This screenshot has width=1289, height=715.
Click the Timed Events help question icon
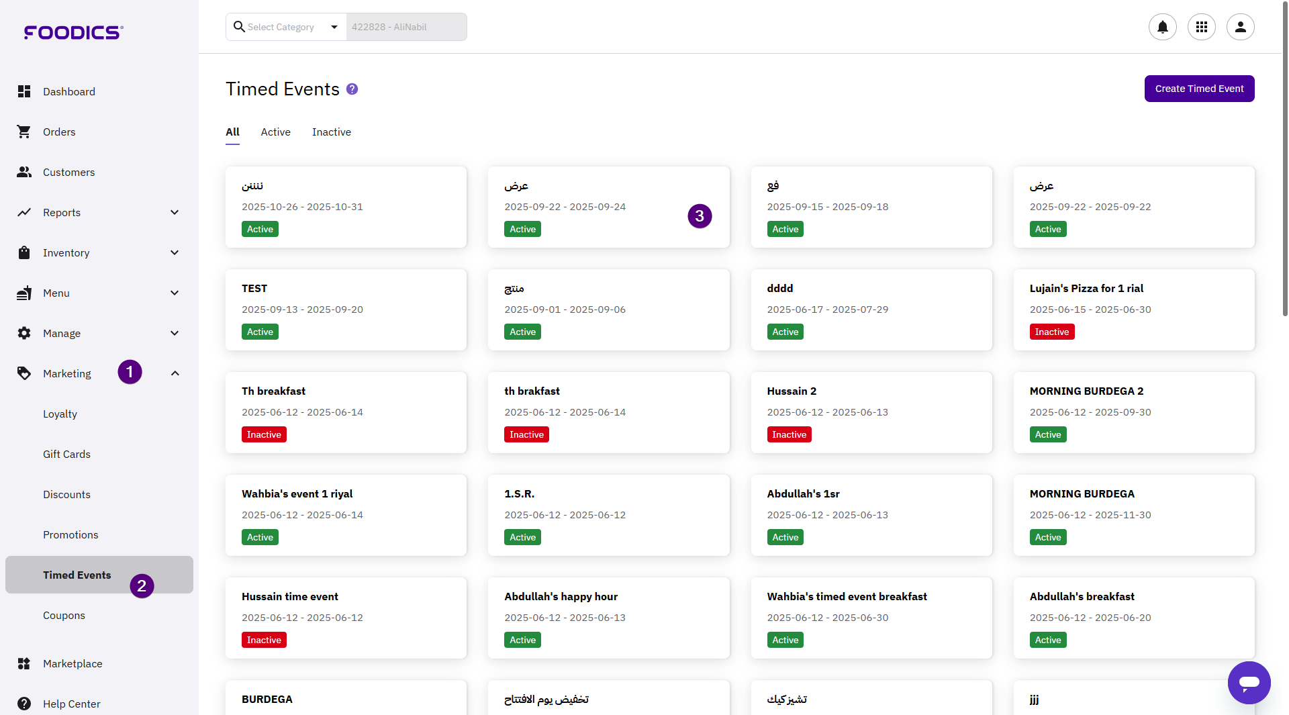352,89
